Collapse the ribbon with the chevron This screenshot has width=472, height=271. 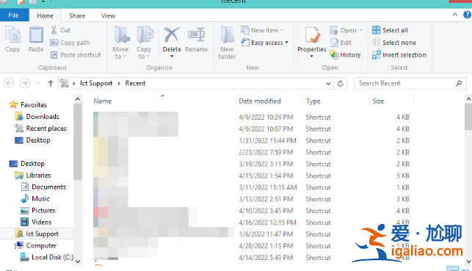tap(455, 15)
